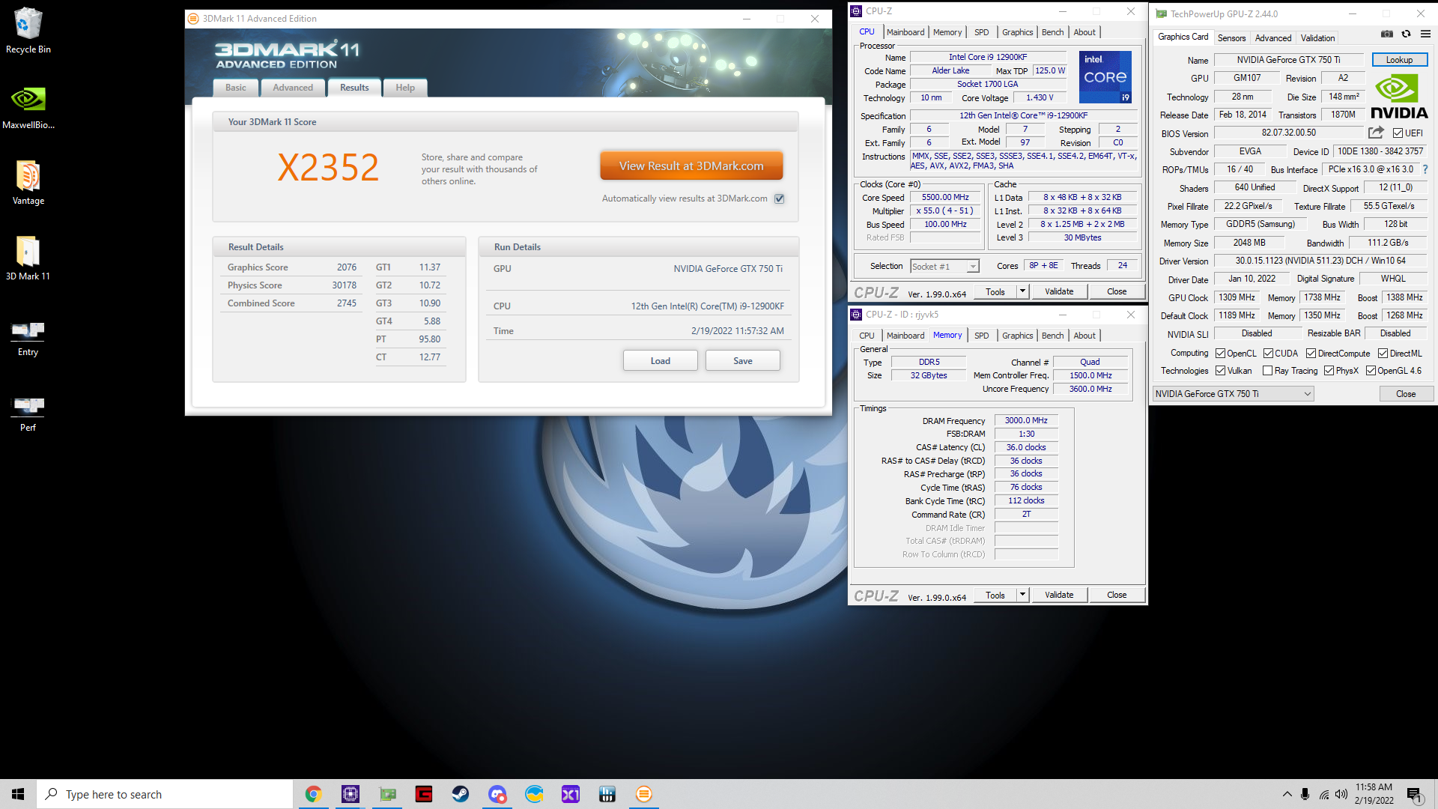
Task: Switch to CPU-Z on the taskbar
Action: point(350,794)
